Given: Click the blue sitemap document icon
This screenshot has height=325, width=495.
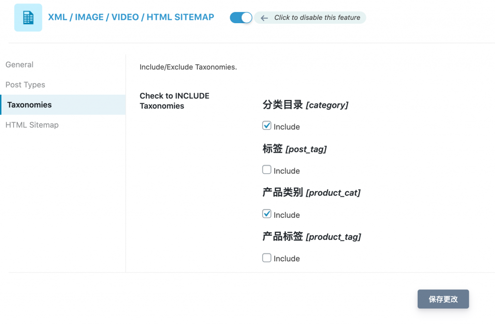Looking at the screenshot, I should (28, 18).
